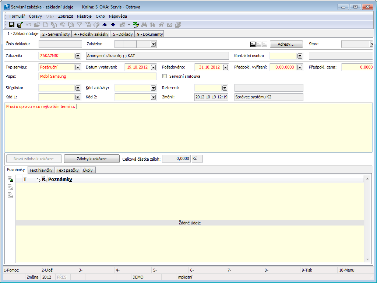The image size is (377, 283).
Task: Open the Text hlavičky tab
Action: [41, 170]
